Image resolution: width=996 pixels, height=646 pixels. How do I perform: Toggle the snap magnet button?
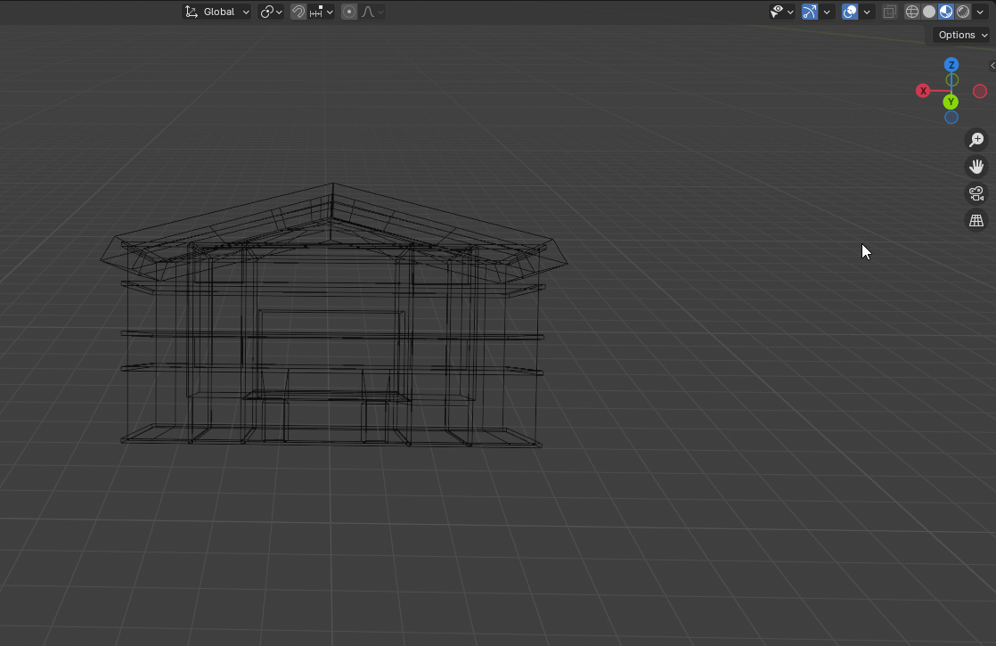click(x=298, y=12)
